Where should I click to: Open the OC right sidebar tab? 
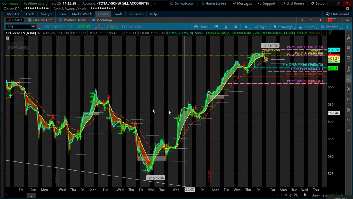[x=349, y=89]
